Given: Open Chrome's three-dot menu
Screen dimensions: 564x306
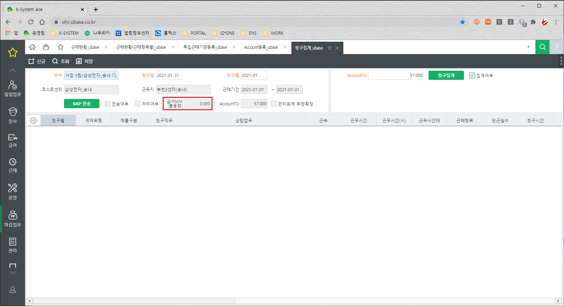Looking at the screenshot, I should pyautogui.click(x=556, y=22).
